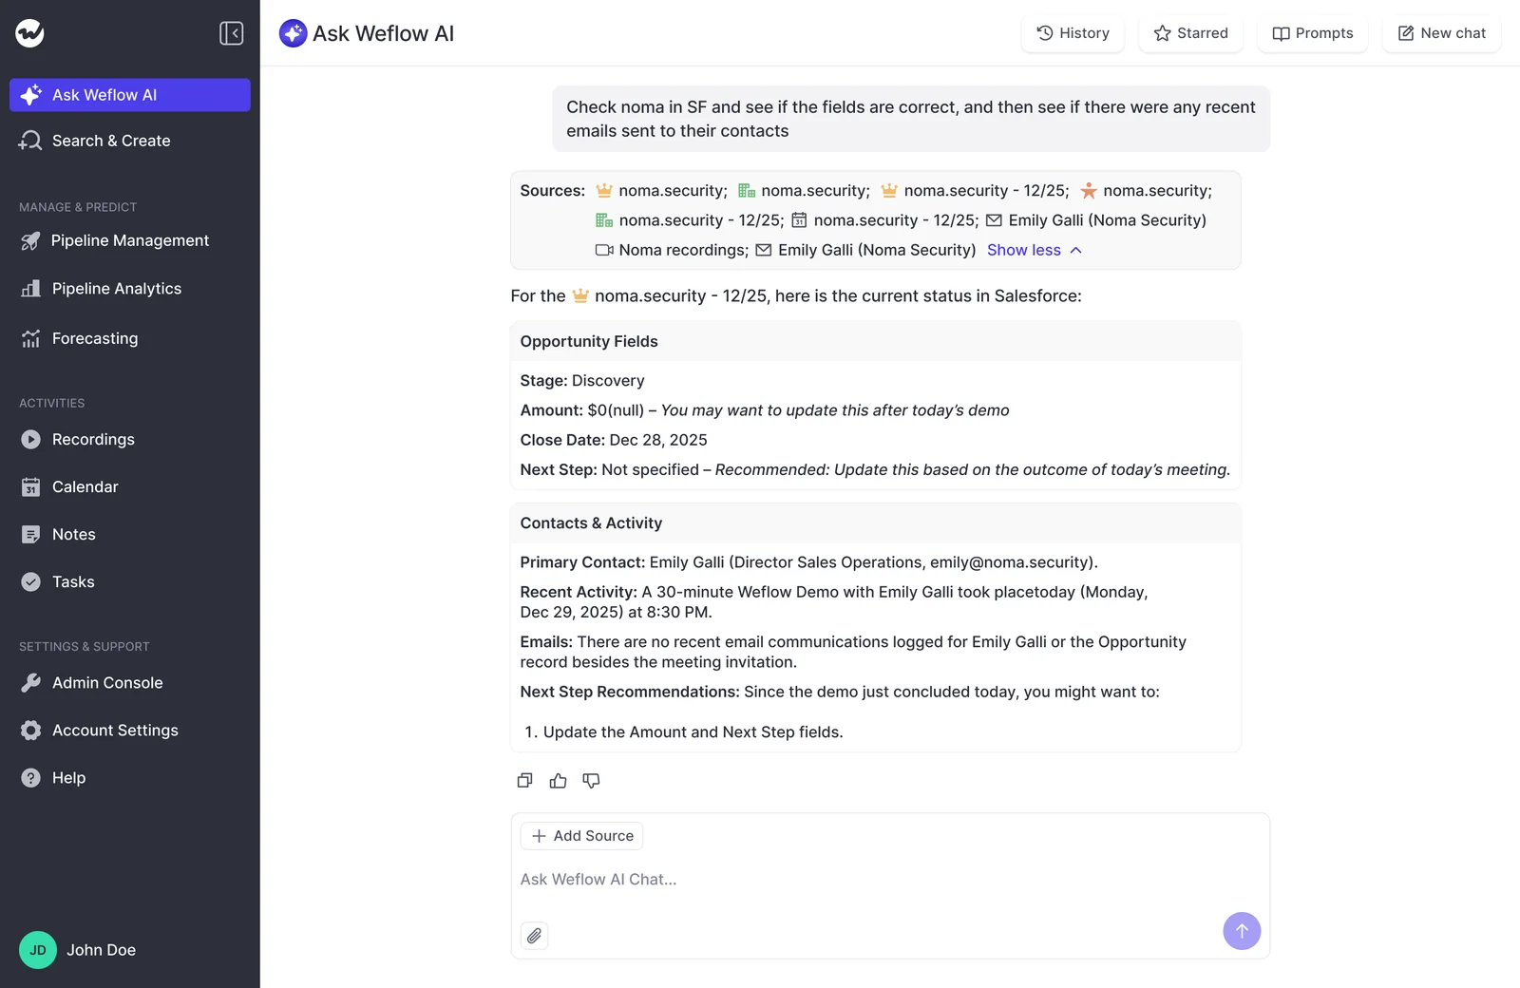Open noma.security - 12/25 calendar source
Screen dimensions: 1520x988
[884, 220]
